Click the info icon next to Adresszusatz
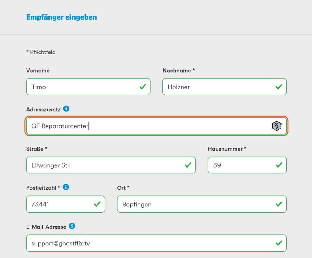The height and width of the screenshot is (258, 312). (x=66, y=109)
